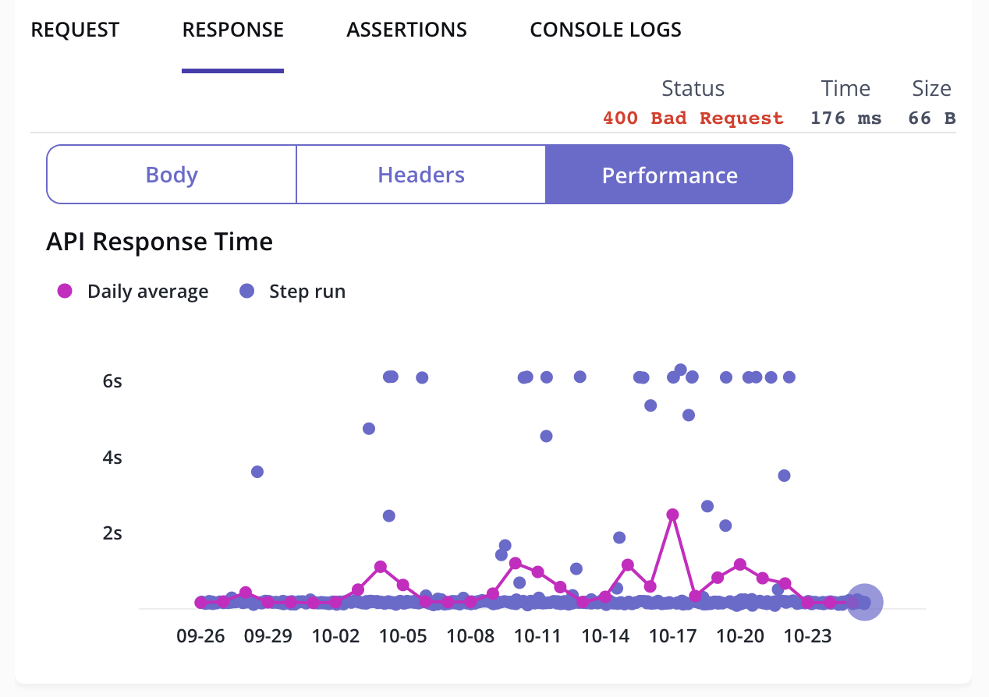
Task: Open the CONSOLE LOGS tab
Action: click(605, 30)
